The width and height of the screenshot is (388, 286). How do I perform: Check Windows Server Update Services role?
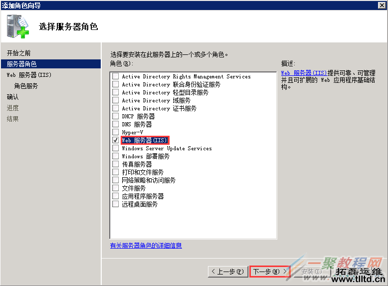116,148
